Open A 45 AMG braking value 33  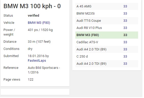click(125, 6)
